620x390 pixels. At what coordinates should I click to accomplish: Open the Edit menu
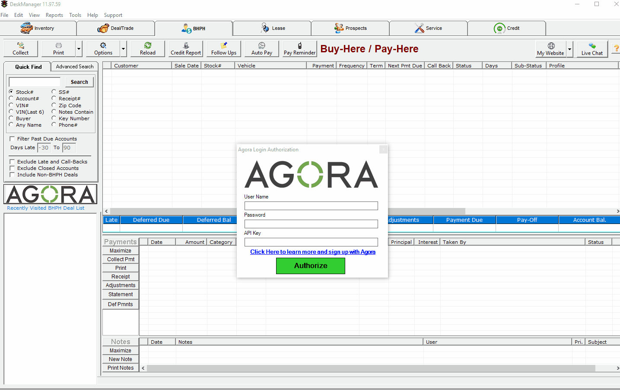pyautogui.click(x=19, y=15)
